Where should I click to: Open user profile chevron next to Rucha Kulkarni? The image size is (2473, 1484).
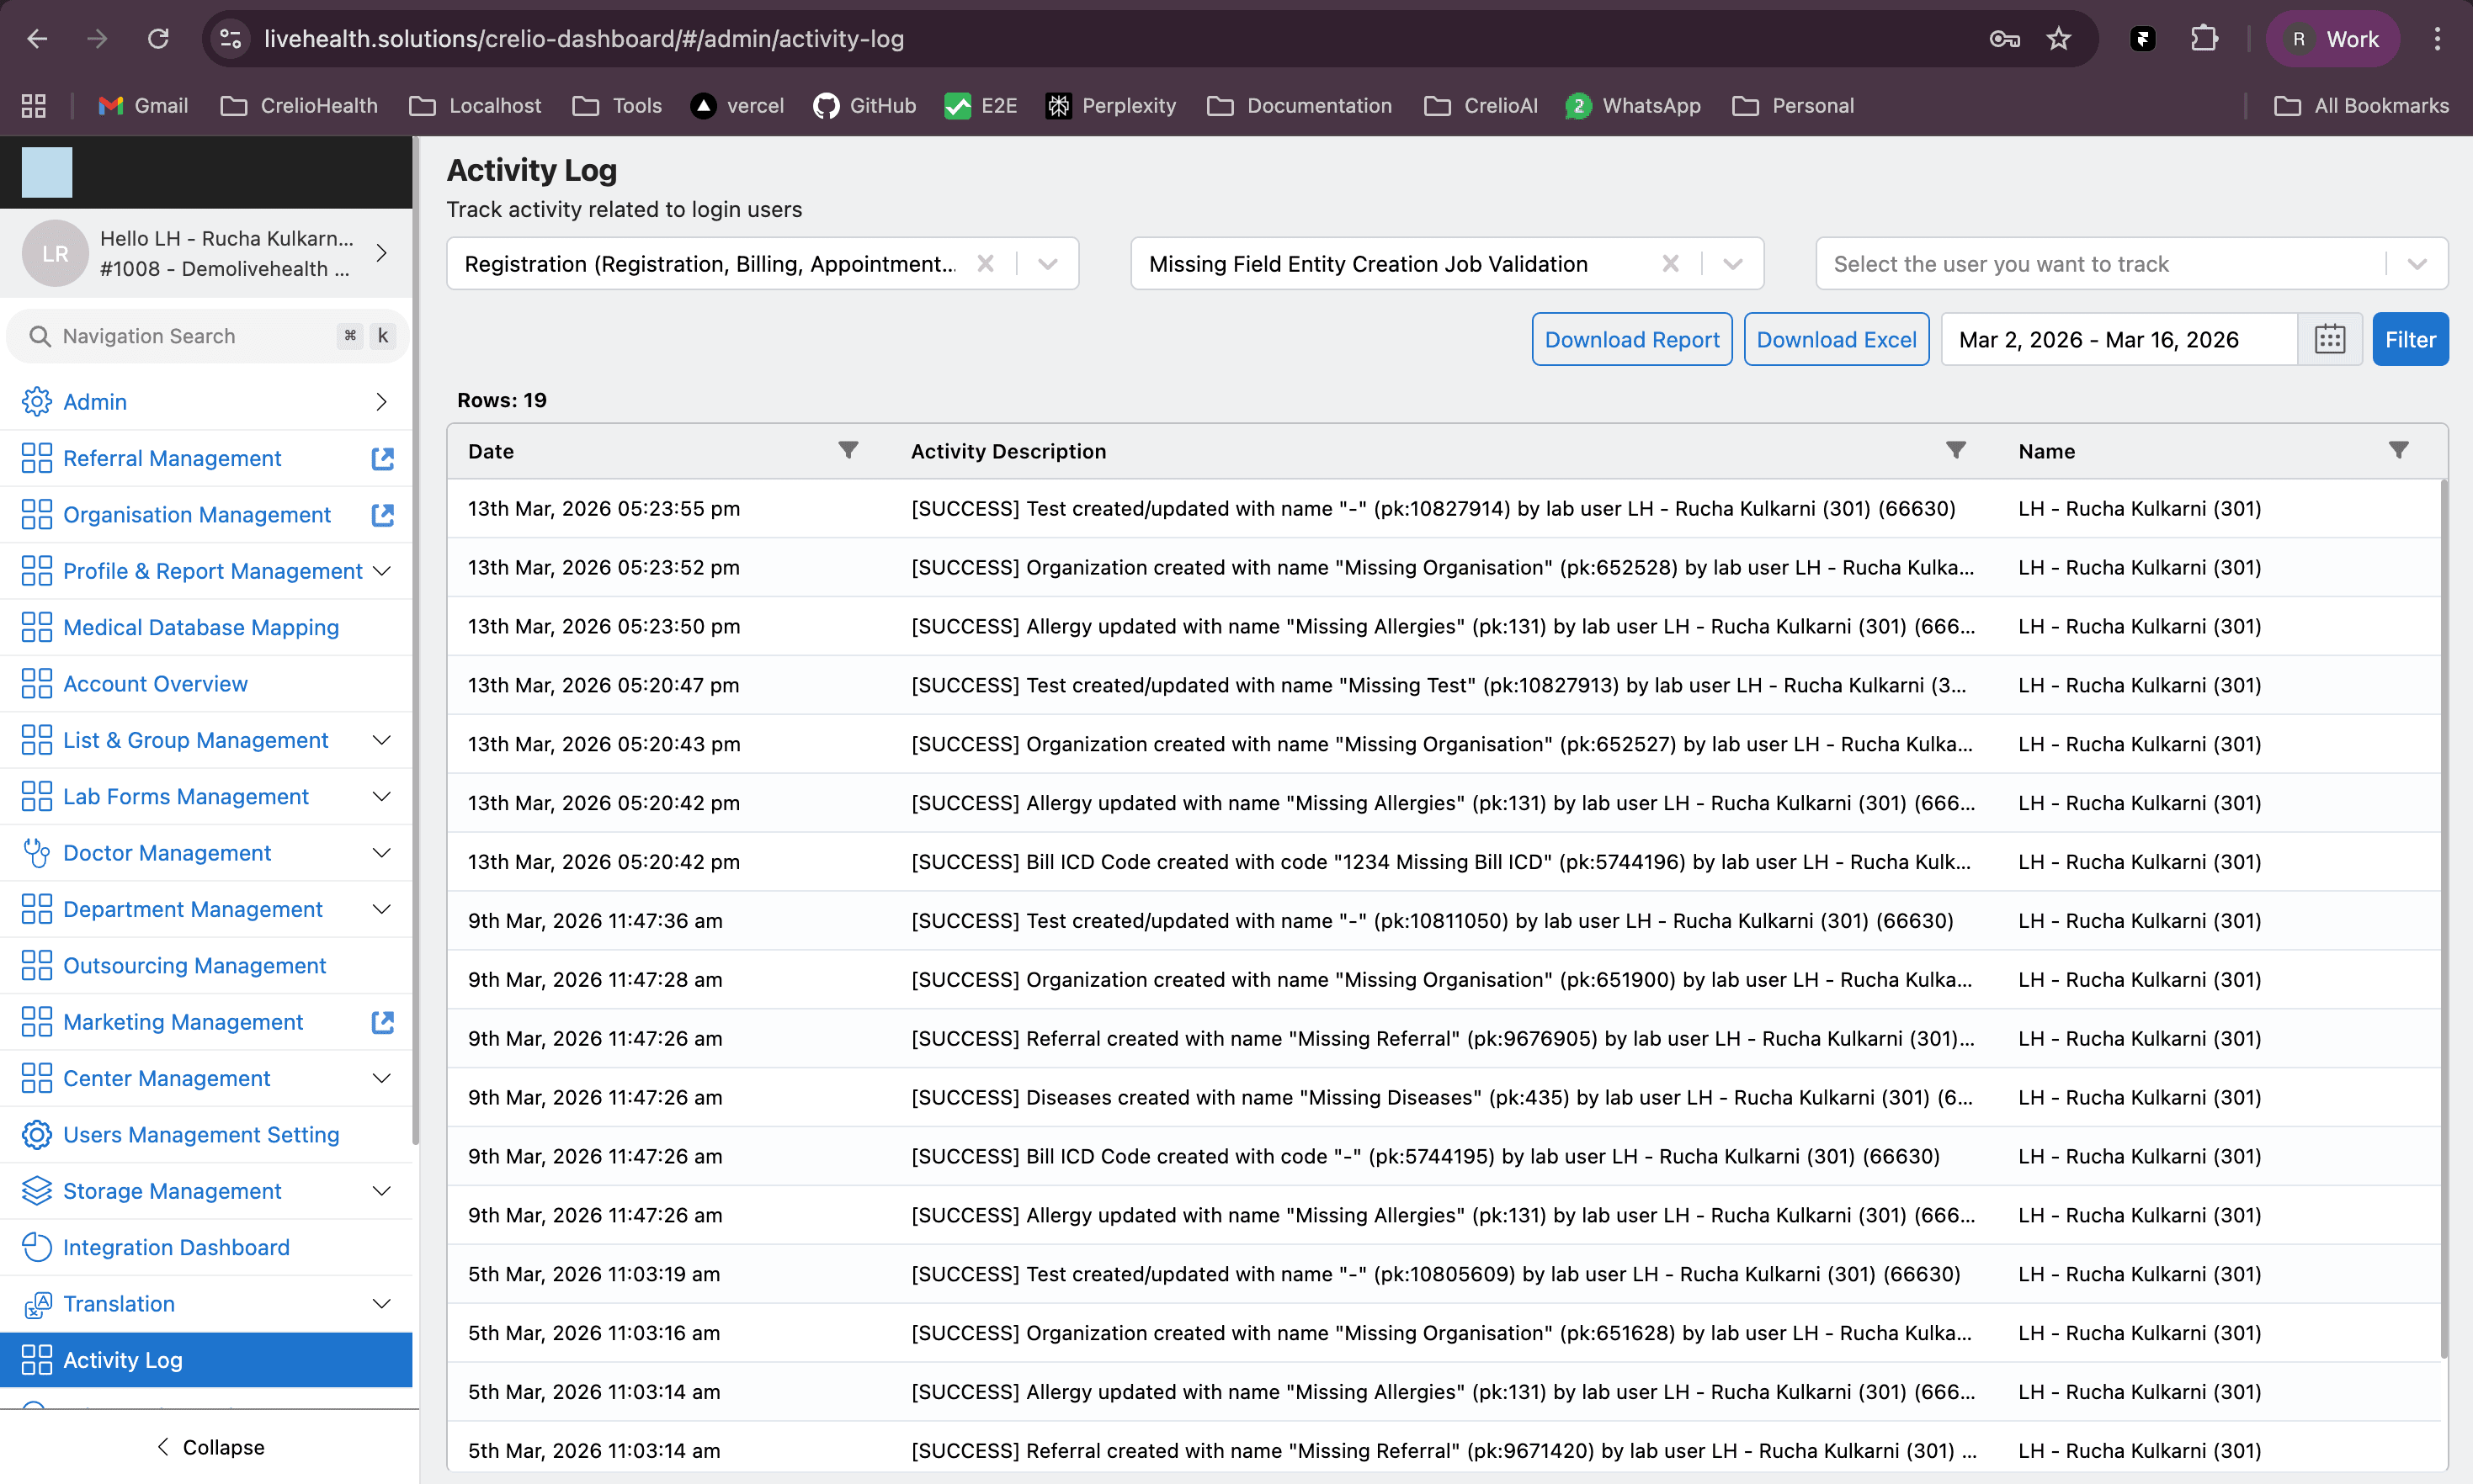[381, 253]
